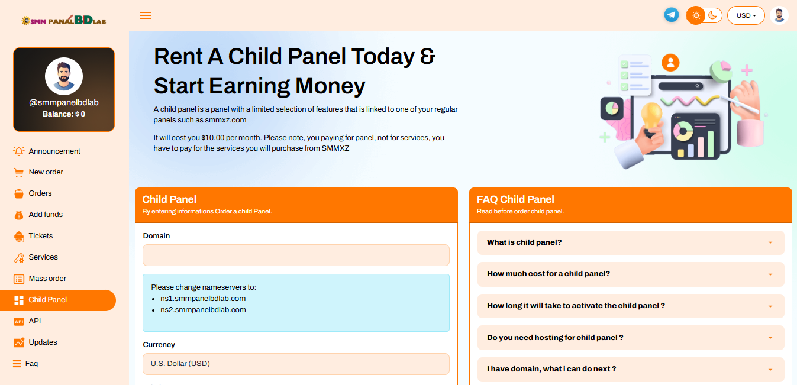Open the API menu item
The image size is (797, 385).
point(34,321)
